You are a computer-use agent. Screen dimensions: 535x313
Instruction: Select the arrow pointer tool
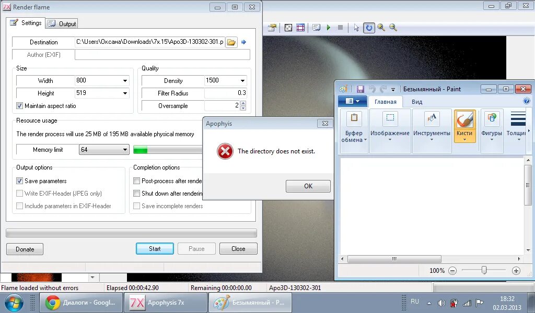(356, 28)
